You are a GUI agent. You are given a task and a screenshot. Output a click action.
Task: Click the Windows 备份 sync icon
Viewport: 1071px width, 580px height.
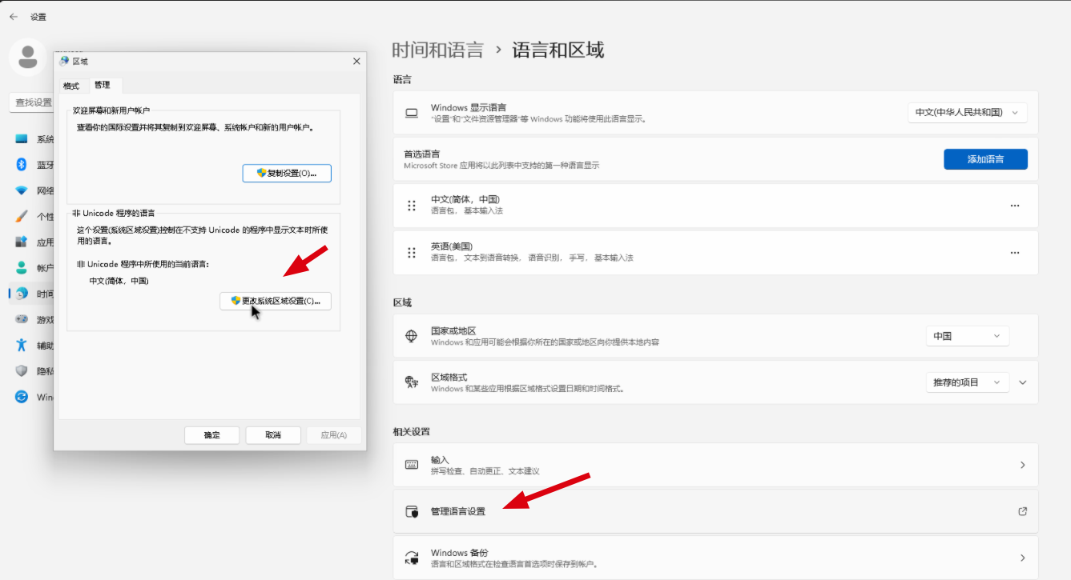(412, 558)
